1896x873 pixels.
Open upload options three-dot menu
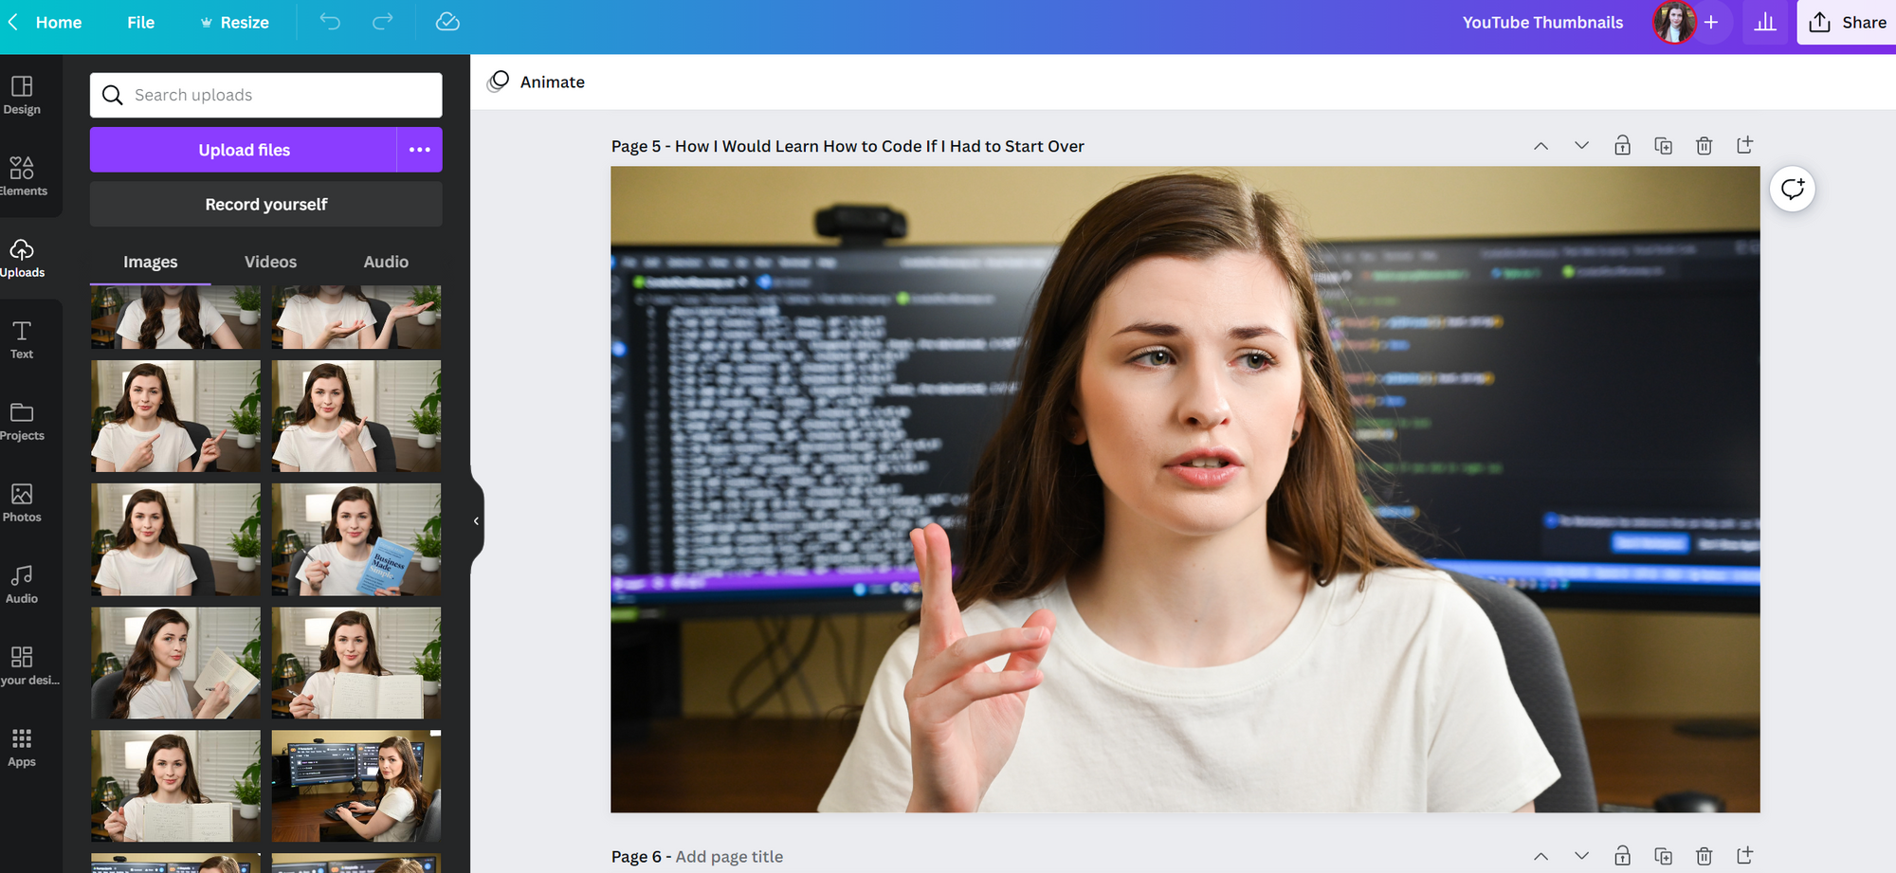click(x=420, y=150)
